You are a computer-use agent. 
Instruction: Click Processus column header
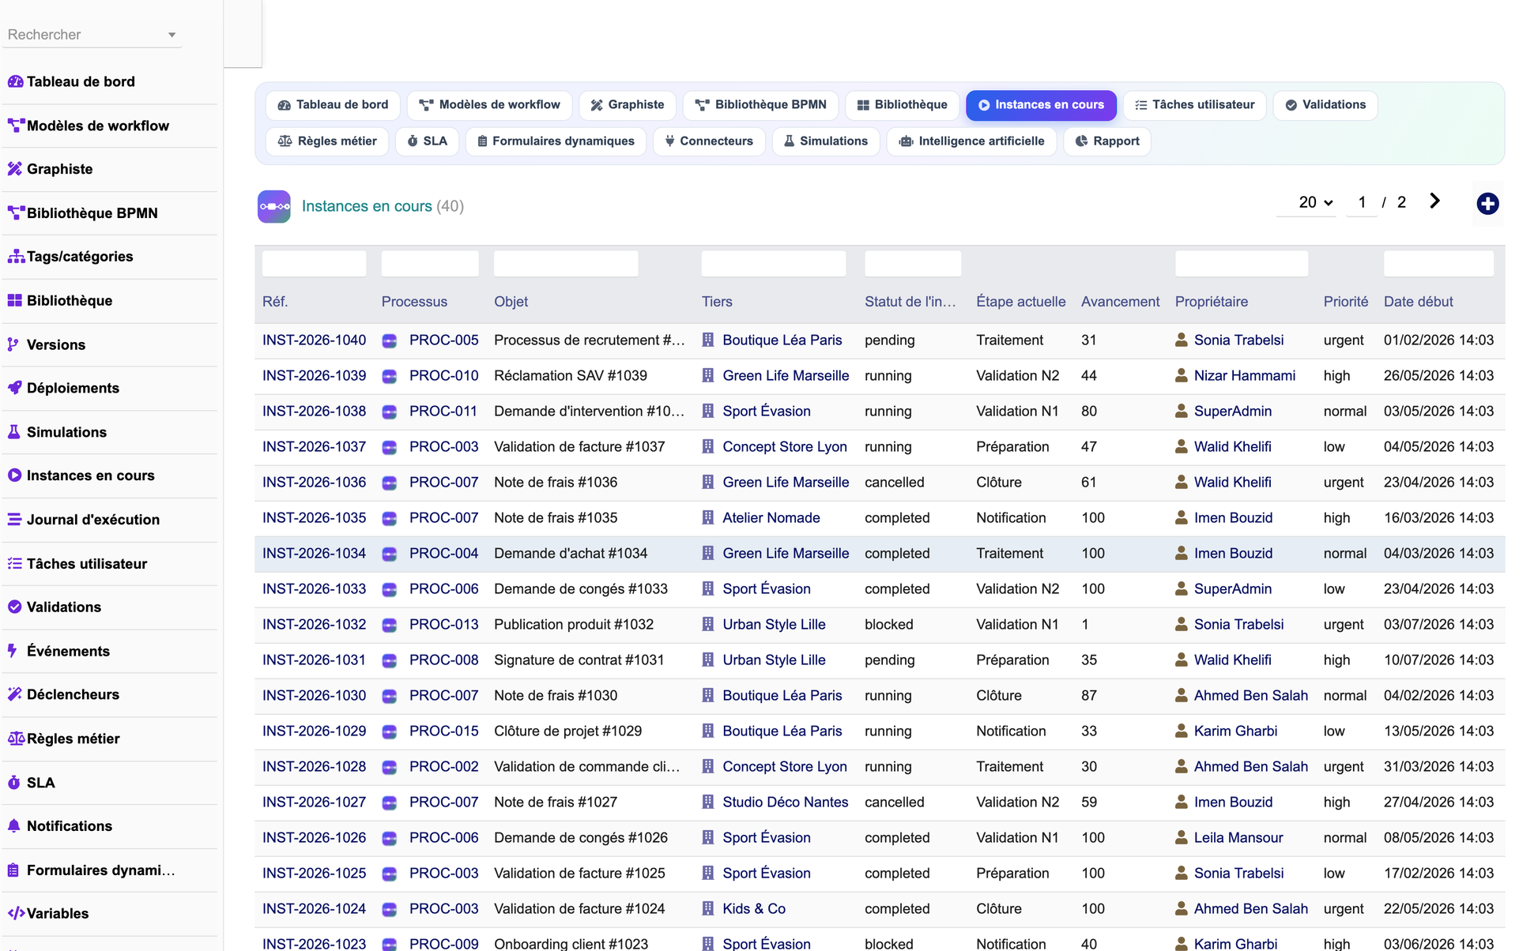414,302
